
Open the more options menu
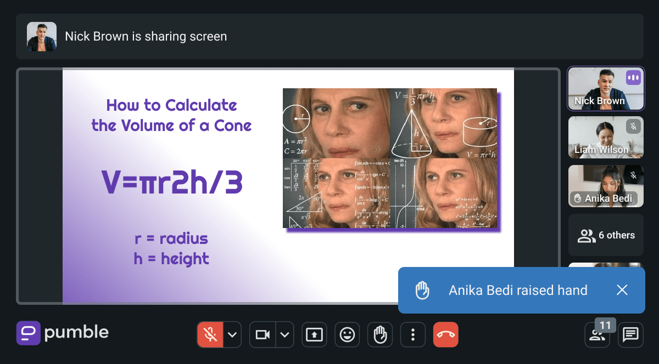(x=413, y=334)
